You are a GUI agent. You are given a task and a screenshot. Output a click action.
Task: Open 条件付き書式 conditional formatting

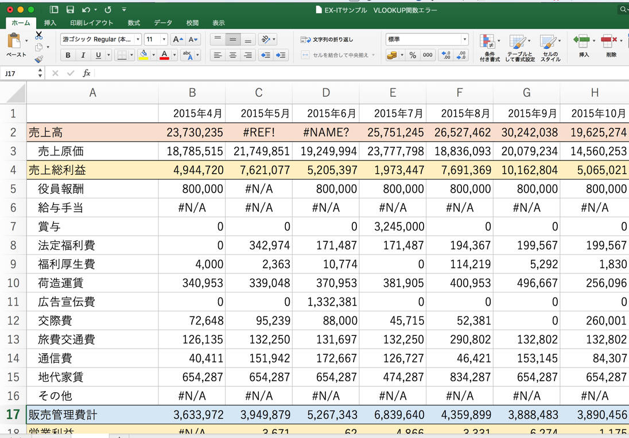coord(490,48)
